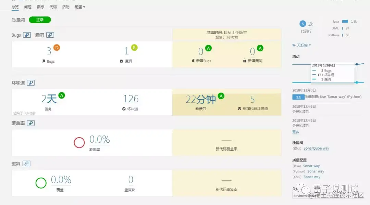Image resolution: width=370 pixels, height=205 pixels.
Task: Open the link icon beside 覆盖率 heading
Action: 31,123
